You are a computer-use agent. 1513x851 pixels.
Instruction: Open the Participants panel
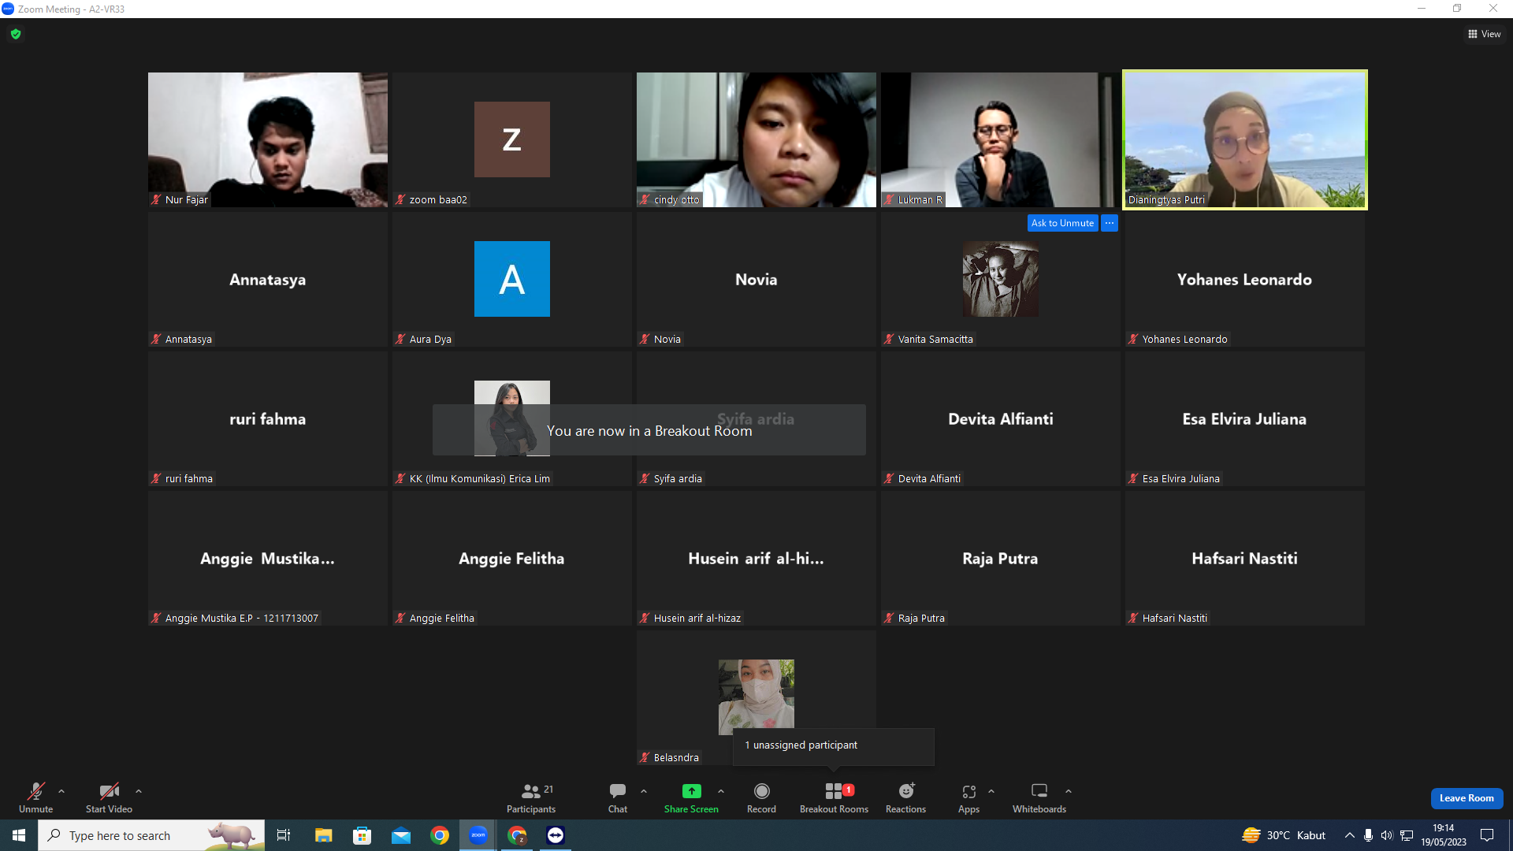531,797
